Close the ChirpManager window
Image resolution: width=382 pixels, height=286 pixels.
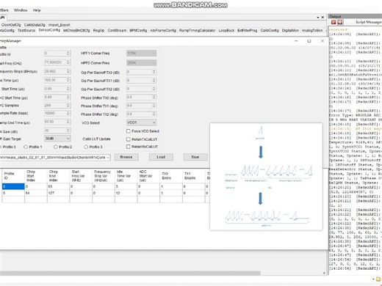click(322, 41)
